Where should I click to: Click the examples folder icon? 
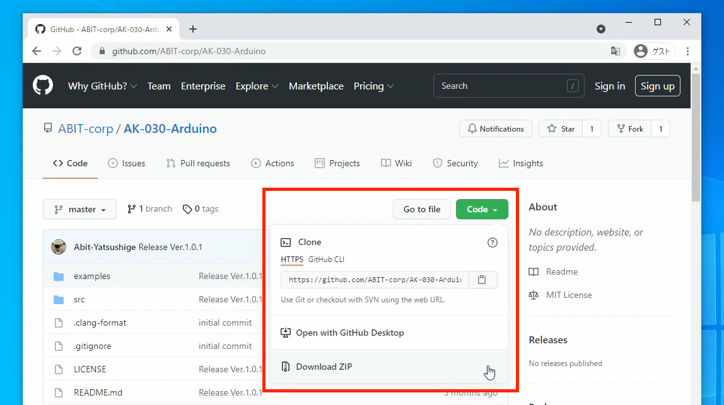pos(59,277)
